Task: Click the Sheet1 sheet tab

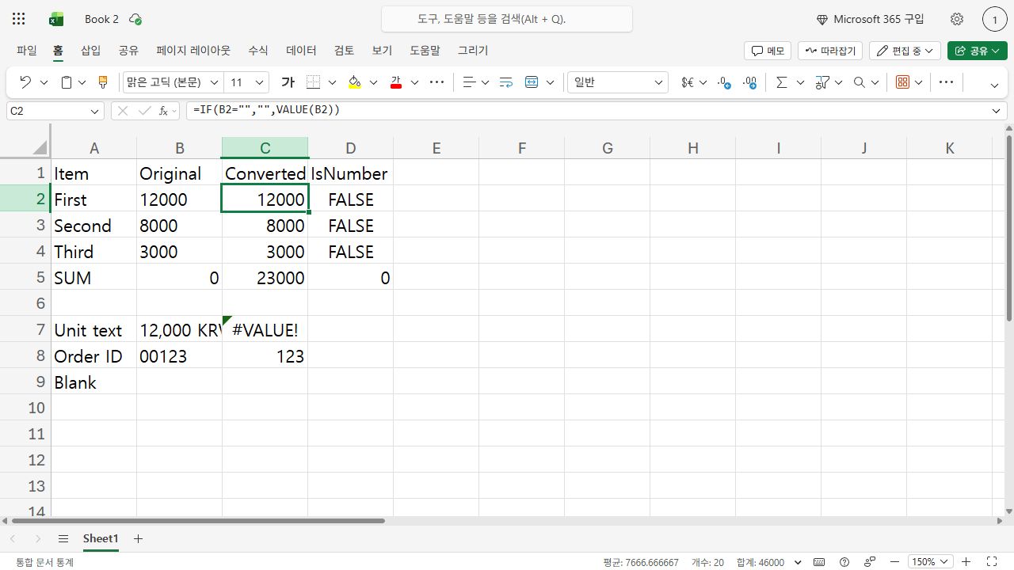Action: tap(101, 538)
